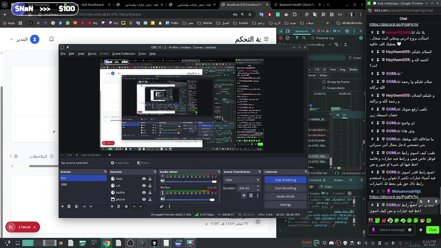Open source properties gear in Sources toolbar
The width and height of the screenshot is (441, 248).
tap(126, 206)
